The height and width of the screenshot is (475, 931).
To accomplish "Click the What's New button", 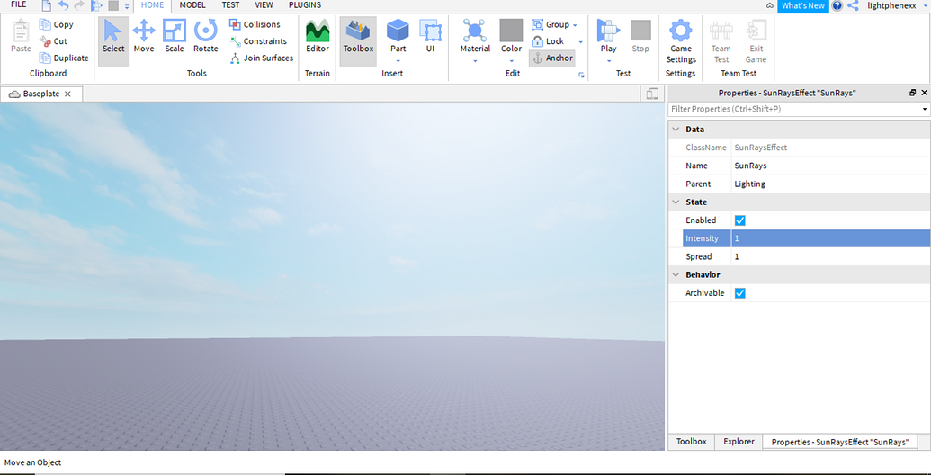I will 802,6.
